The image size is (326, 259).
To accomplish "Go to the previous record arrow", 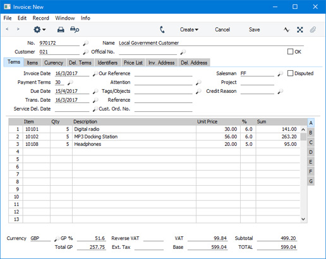I will coord(7,29).
